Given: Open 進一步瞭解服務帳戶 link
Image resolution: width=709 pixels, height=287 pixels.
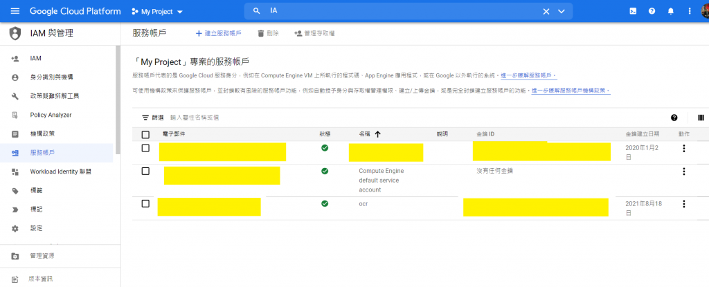Looking at the screenshot, I should tap(528, 75).
